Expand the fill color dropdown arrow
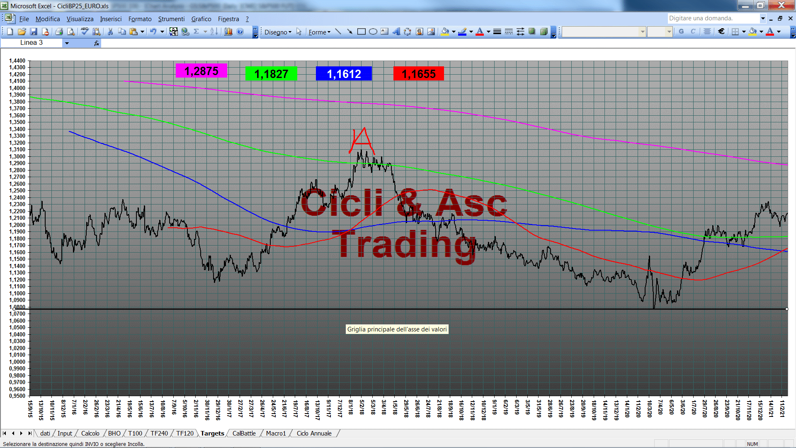 (x=454, y=32)
